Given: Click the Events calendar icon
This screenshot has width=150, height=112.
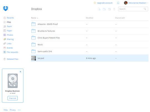Looking at the screenshot, I should pyautogui.click(x=5, y=48).
